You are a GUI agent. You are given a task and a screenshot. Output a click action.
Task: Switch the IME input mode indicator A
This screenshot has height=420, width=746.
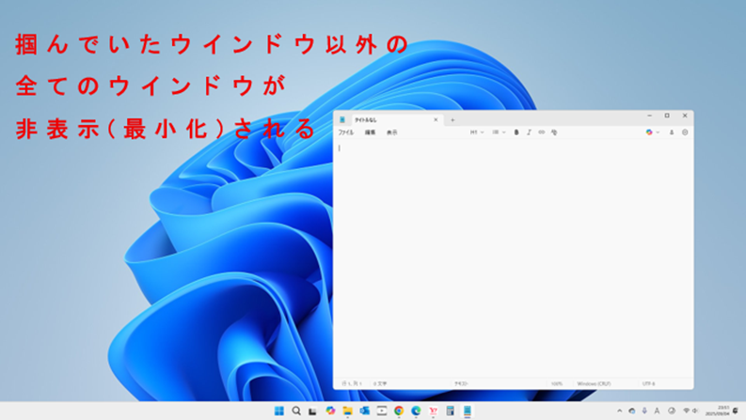[x=657, y=411]
